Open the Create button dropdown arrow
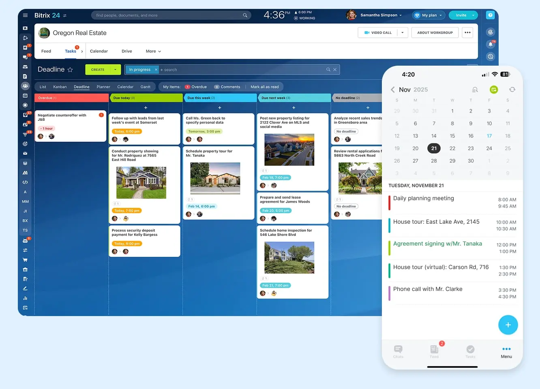The height and width of the screenshot is (389, 540). tap(115, 70)
